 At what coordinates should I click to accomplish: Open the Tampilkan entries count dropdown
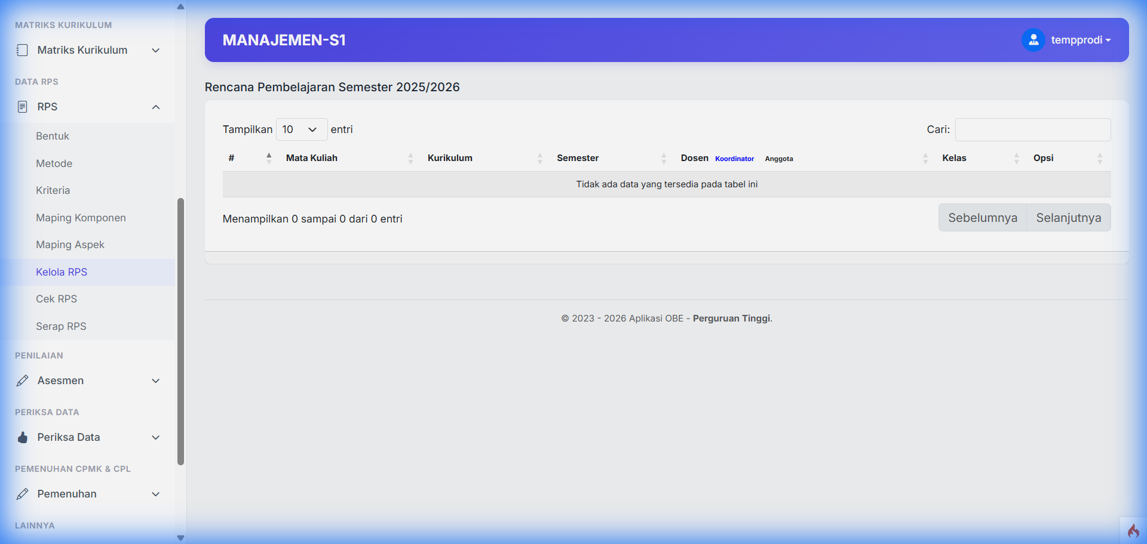301,129
